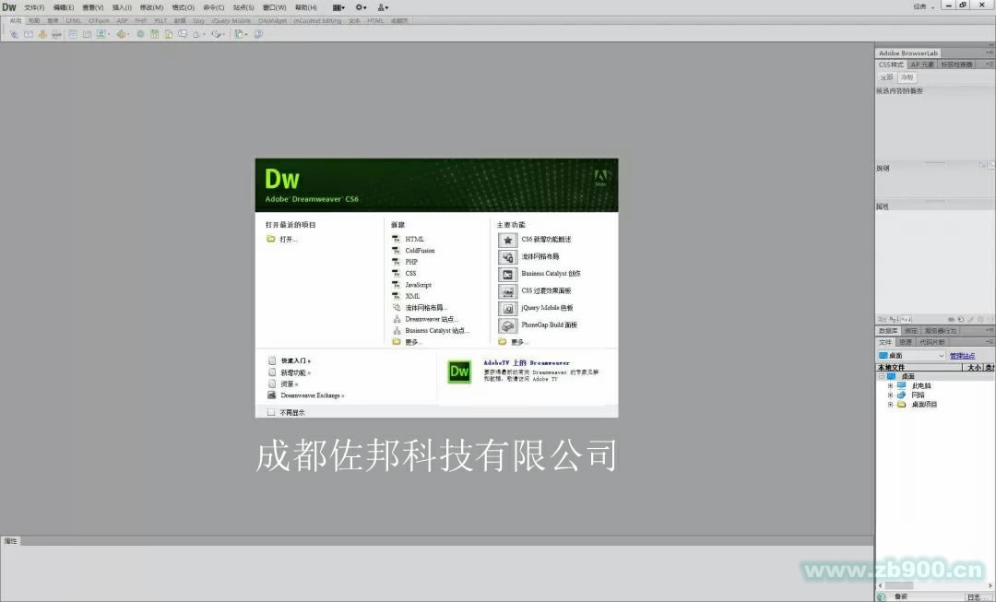Viewport: 996px width, 602px height.
Task: Click the 管理站点 link
Action: click(963, 354)
